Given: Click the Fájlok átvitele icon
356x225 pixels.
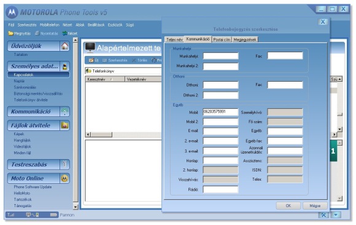Looking at the screenshot, I should point(64,125).
